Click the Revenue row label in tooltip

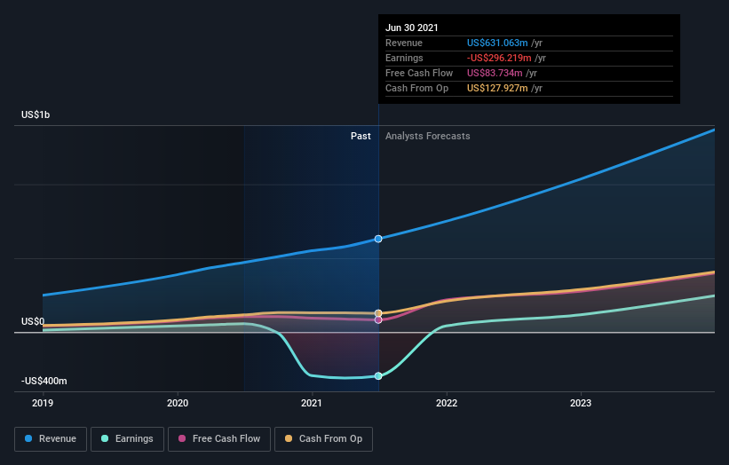(x=404, y=43)
